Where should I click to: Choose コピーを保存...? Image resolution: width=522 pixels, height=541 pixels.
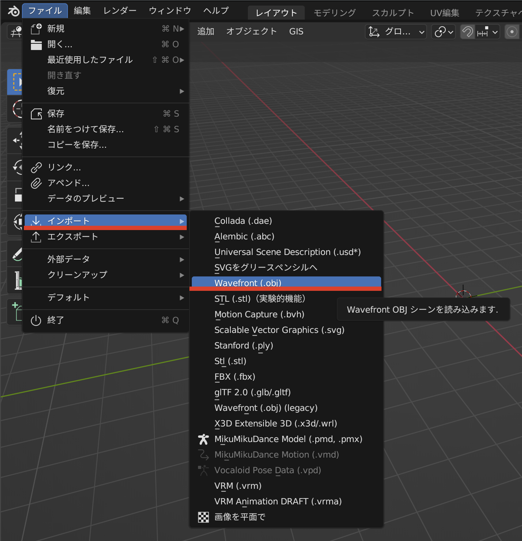point(106,145)
